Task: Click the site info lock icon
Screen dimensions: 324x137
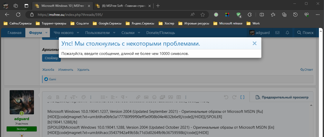Action: [x=31, y=15]
